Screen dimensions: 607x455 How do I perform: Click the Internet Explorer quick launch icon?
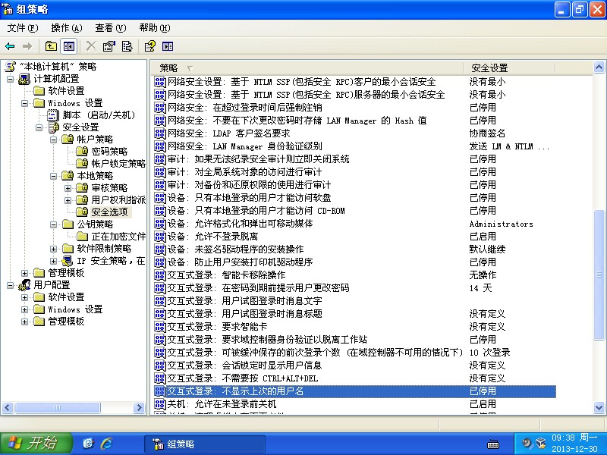click(x=107, y=443)
